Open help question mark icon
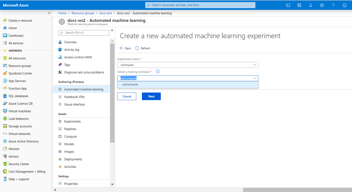This screenshot has height=192, width=352. point(333,5)
